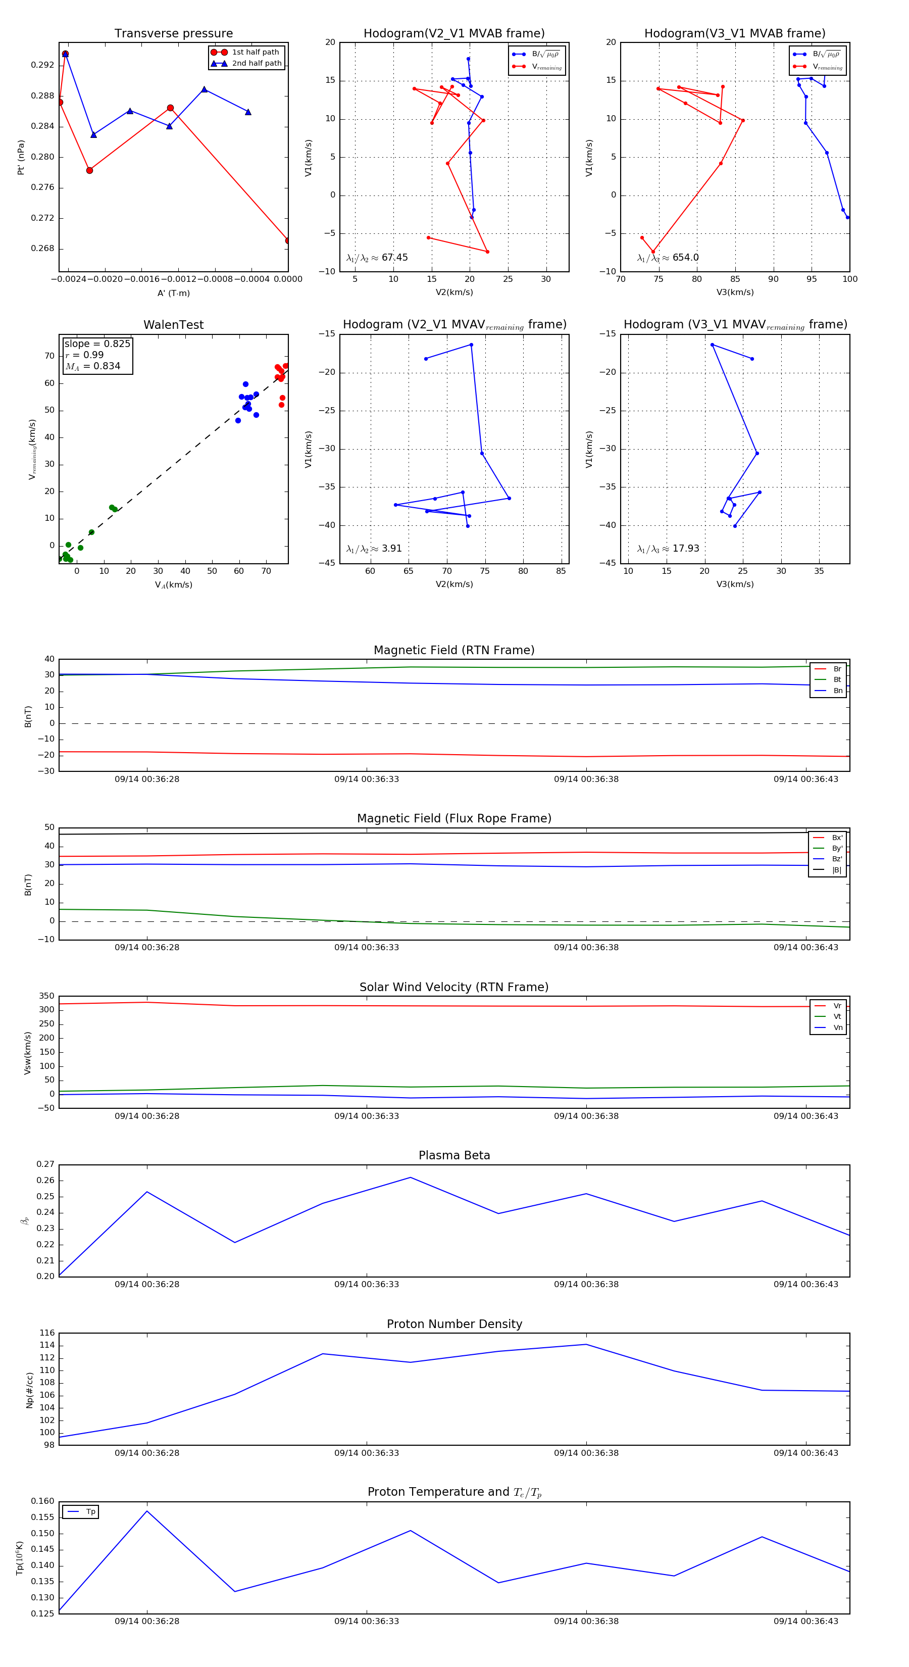
Task: Click the 'Magnetic Field (RTN Frame)' title
Action: pyautogui.click(x=454, y=650)
